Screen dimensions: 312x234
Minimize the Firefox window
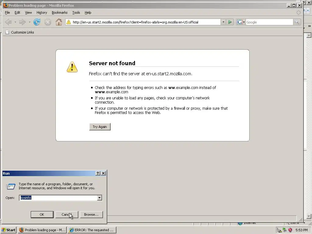click(x=289, y=5)
